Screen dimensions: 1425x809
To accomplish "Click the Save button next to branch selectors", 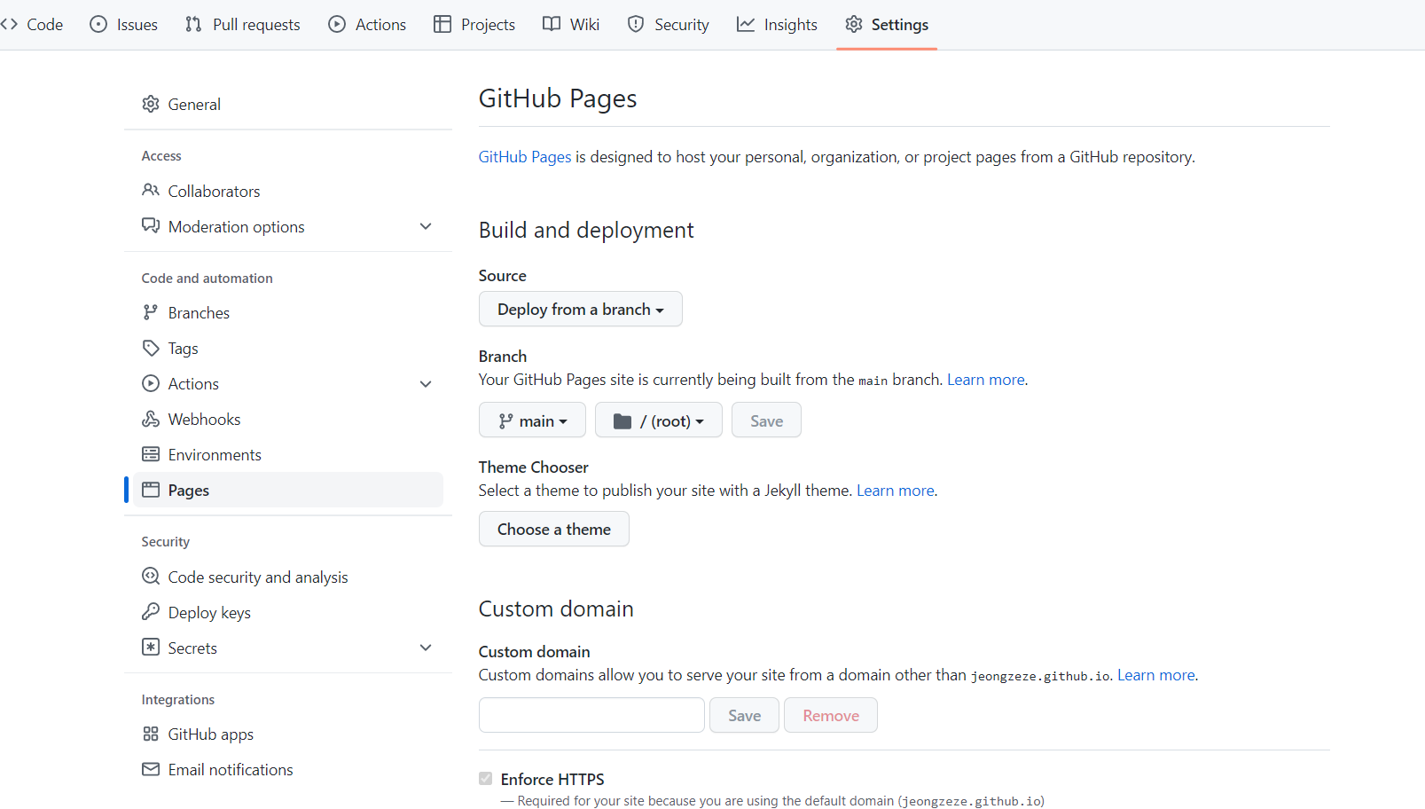I will (766, 420).
